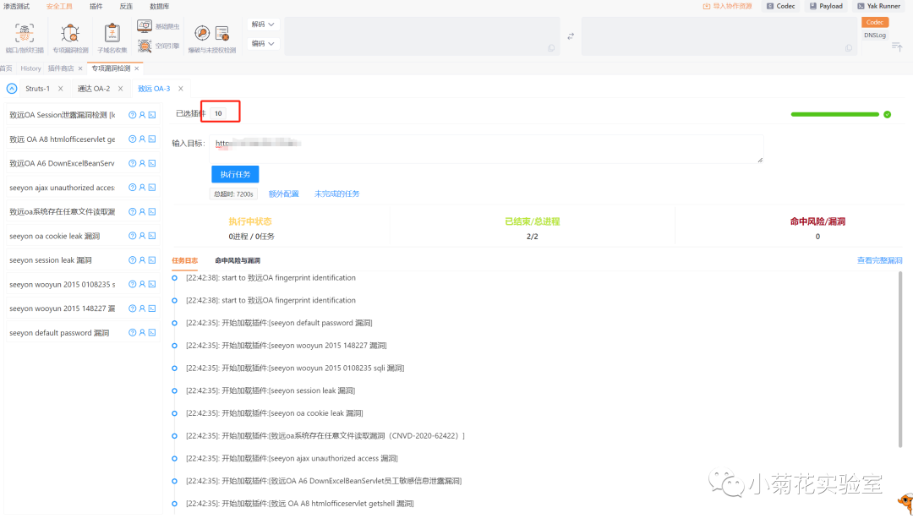Open the 反连 menu
The height and width of the screenshot is (524, 913).
(126, 7)
